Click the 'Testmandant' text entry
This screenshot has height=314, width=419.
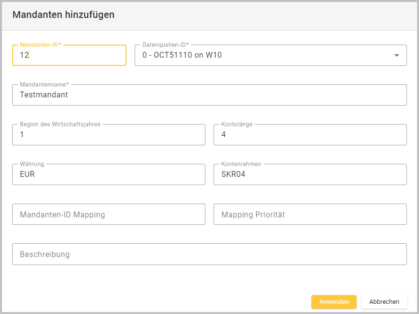click(x=44, y=95)
